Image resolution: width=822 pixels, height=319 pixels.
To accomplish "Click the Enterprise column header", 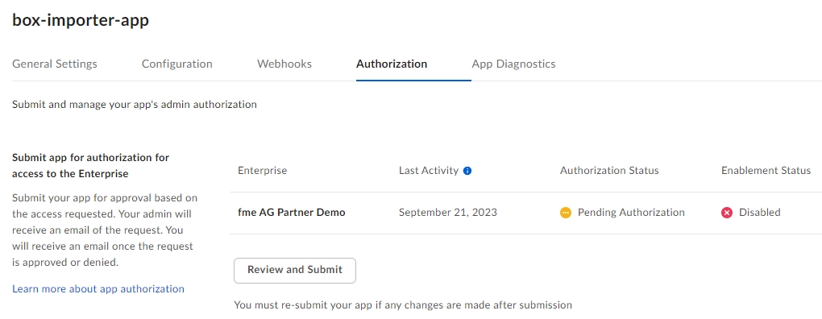I will coord(262,171).
